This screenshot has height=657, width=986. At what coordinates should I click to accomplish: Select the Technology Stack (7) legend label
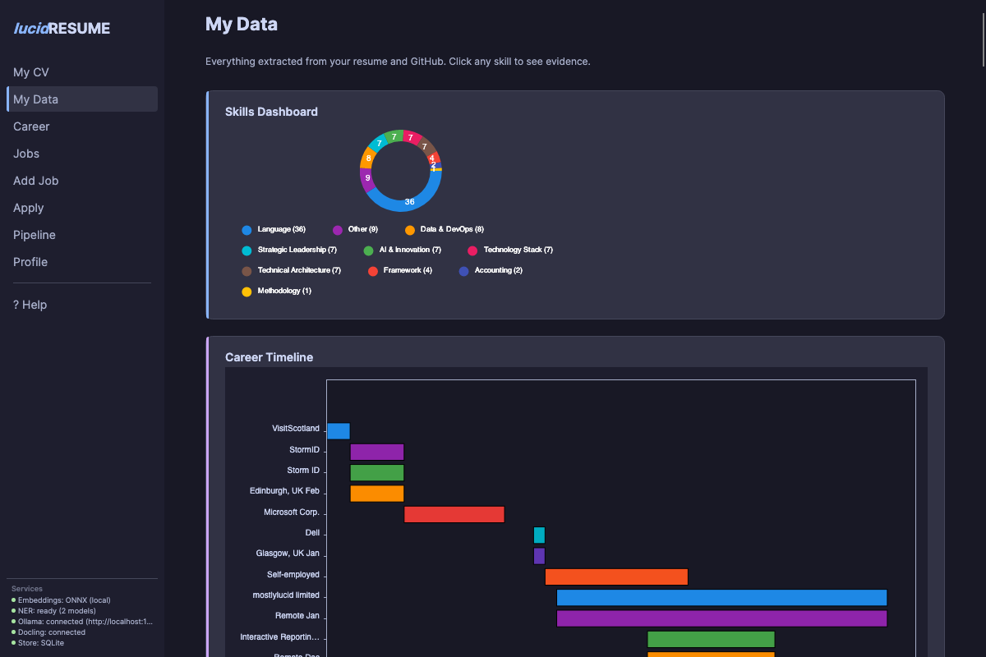click(518, 250)
